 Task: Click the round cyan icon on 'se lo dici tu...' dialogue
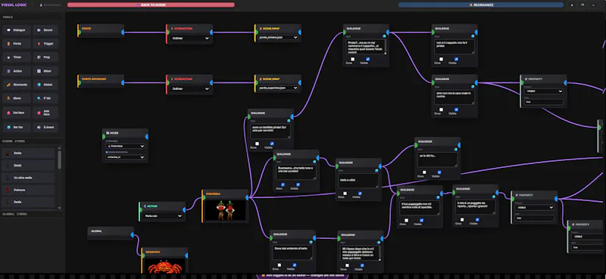pos(456,150)
